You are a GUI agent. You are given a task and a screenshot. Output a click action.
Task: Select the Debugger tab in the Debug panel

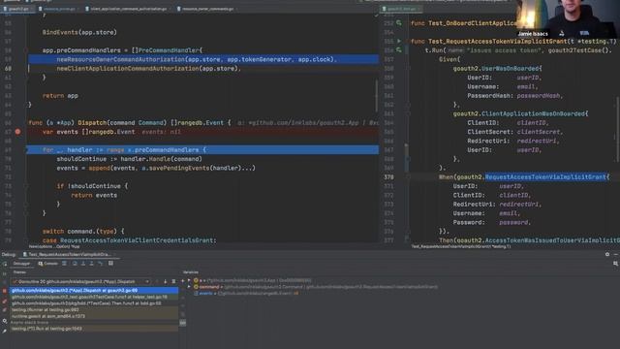(21, 264)
